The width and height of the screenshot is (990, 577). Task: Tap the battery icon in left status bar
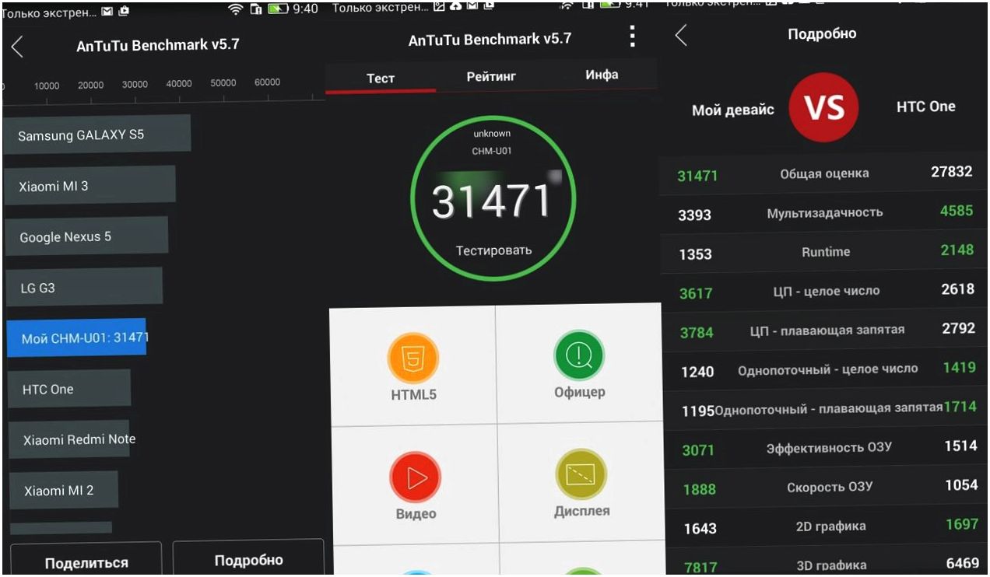278,9
